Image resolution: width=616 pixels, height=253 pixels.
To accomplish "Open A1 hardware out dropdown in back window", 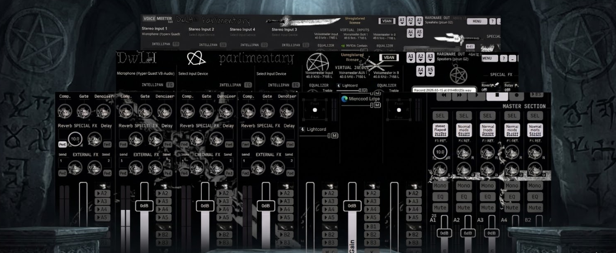I will [402, 21].
